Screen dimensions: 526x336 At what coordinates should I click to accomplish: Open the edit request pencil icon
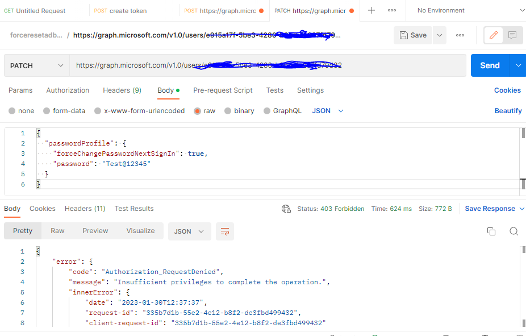pos(492,35)
